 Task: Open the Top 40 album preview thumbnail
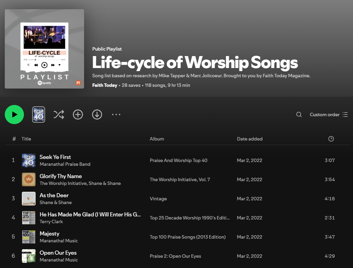pos(39,115)
